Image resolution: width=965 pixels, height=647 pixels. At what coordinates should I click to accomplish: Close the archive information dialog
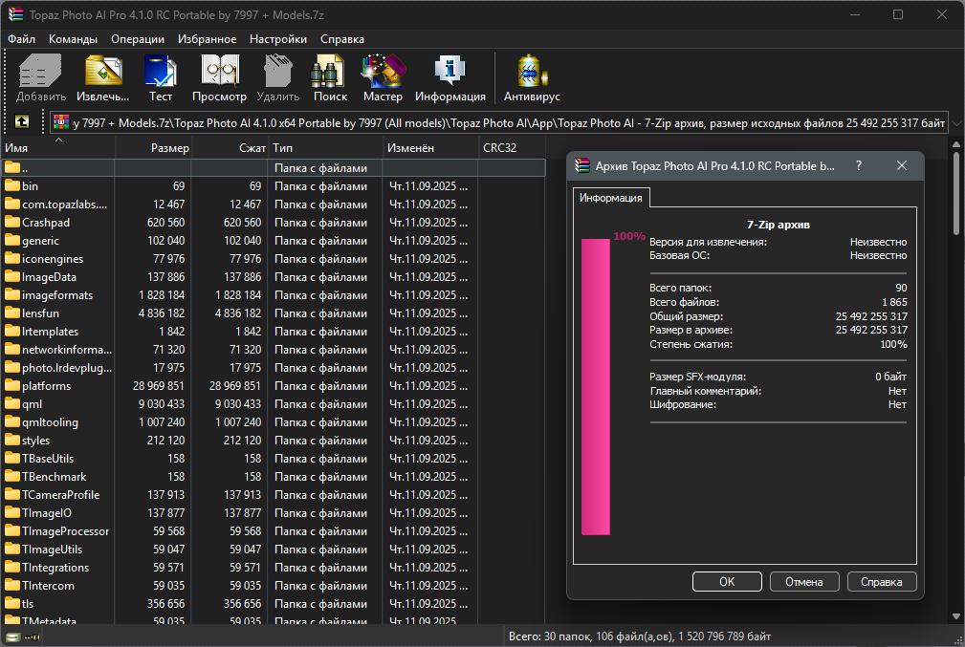tap(902, 165)
